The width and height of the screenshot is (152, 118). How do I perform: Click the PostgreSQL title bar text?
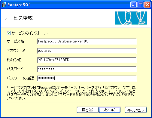click(19, 5)
